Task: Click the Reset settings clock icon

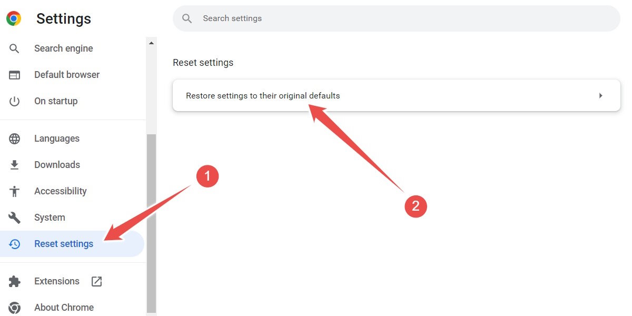Action: pyautogui.click(x=14, y=243)
